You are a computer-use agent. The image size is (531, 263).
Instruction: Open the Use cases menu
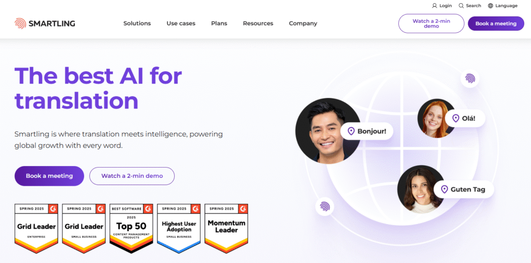[x=181, y=23]
